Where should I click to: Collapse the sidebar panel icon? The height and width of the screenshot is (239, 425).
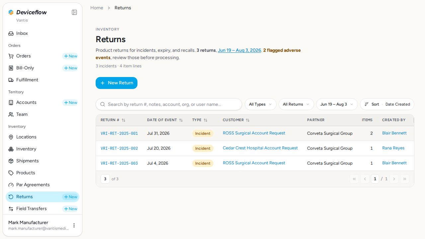click(74, 12)
